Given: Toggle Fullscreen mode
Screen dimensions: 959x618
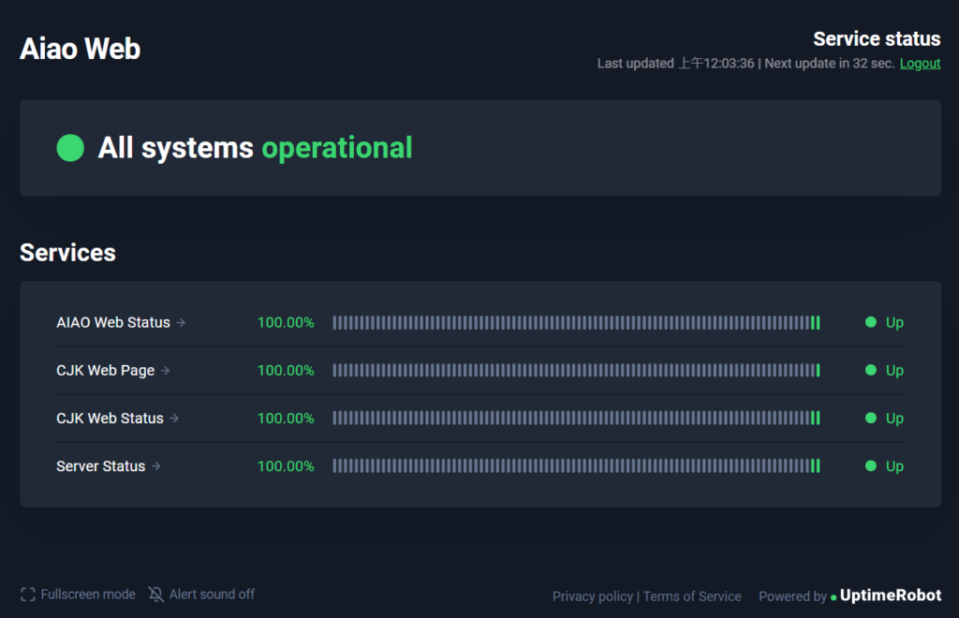Looking at the screenshot, I should coord(79,595).
